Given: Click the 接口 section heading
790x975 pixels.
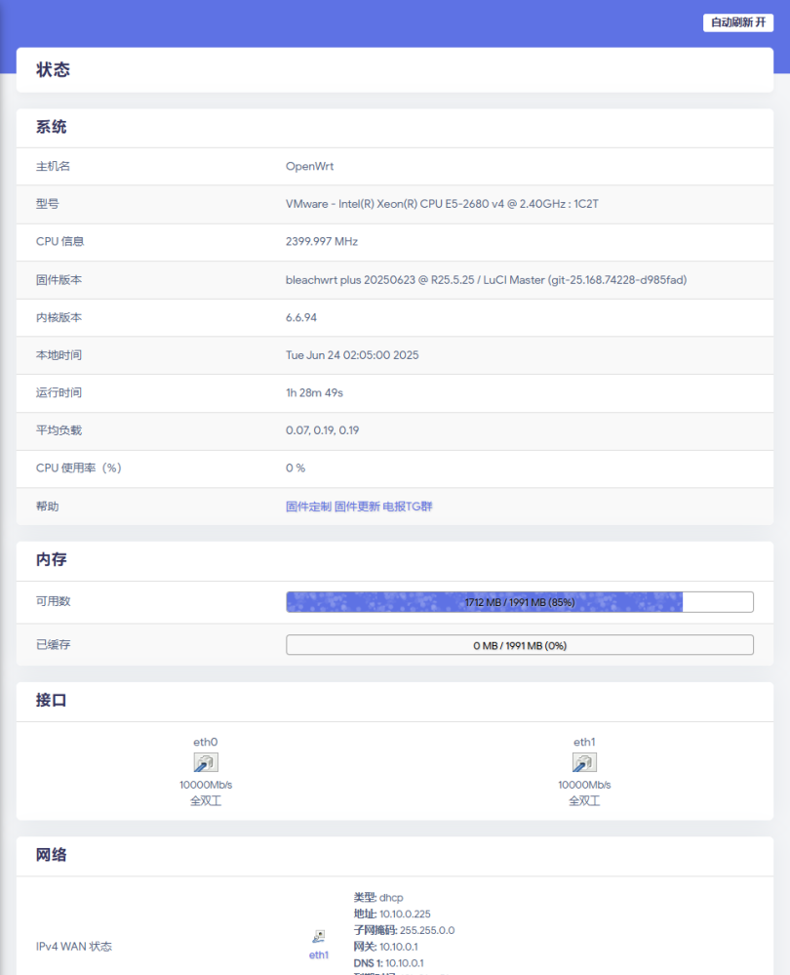Looking at the screenshot, I should (x=52, y=701).
